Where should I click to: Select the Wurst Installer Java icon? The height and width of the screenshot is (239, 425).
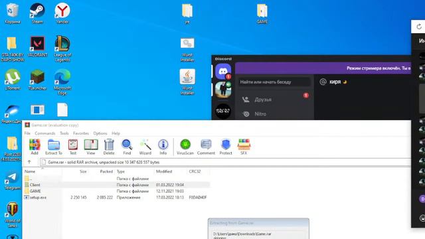[187, 82]
